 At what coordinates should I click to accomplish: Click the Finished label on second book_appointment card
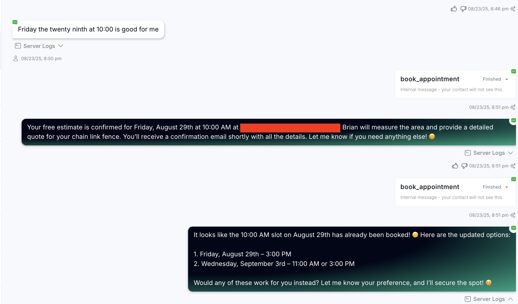492,187
